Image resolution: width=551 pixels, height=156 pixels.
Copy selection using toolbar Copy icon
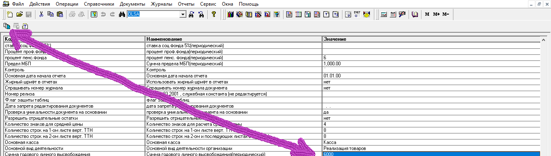[x=50, y=15]
